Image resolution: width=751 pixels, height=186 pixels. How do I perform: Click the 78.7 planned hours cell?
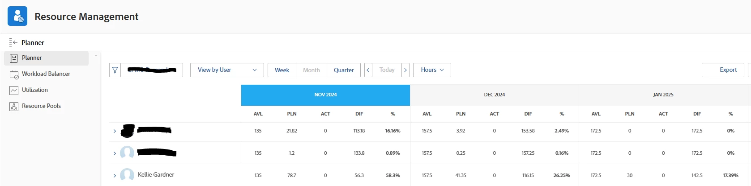coord(292,176)
